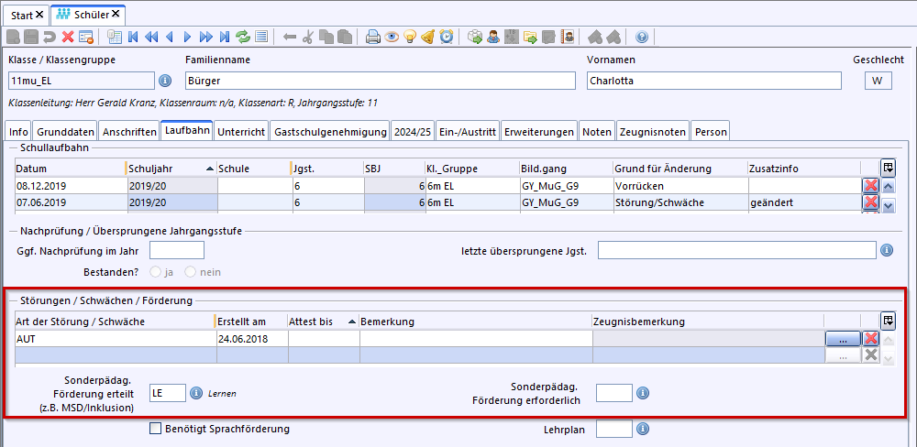Open the Ein-/Austritt tab
917x447 pixels.
coord(468,132)
